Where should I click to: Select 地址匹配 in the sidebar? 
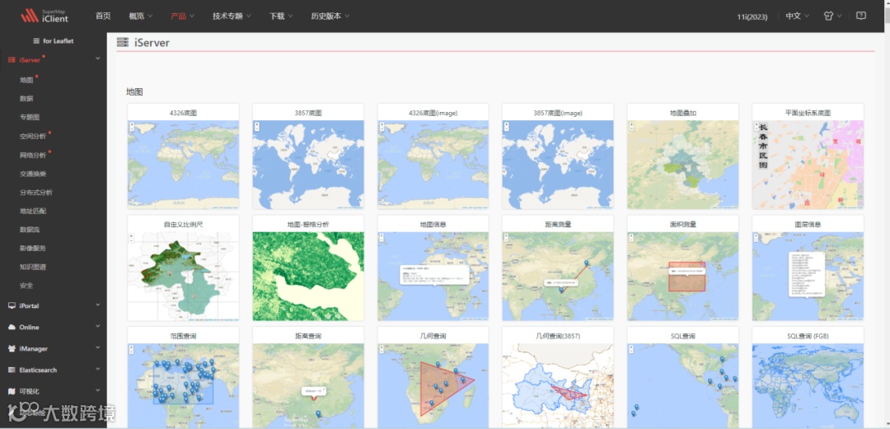(33, 211)
